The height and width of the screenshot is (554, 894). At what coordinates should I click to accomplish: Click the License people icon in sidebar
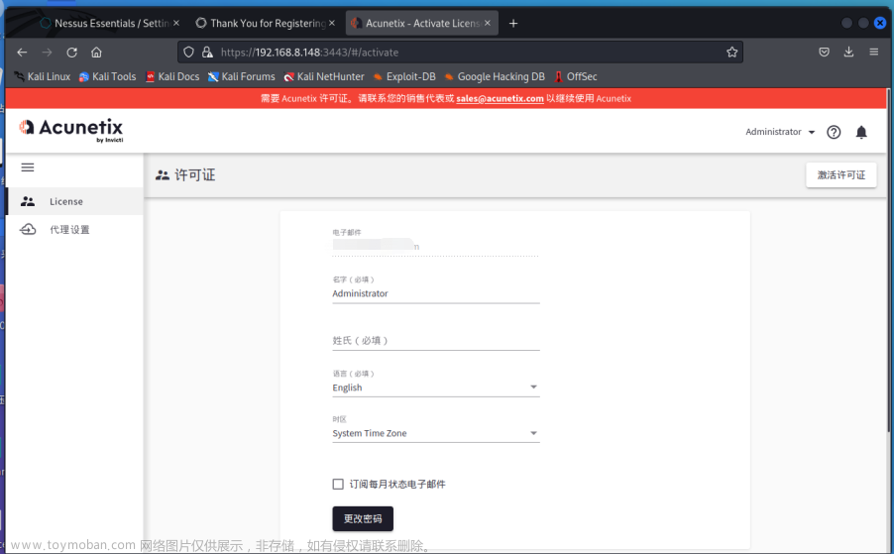coord(28,201)
